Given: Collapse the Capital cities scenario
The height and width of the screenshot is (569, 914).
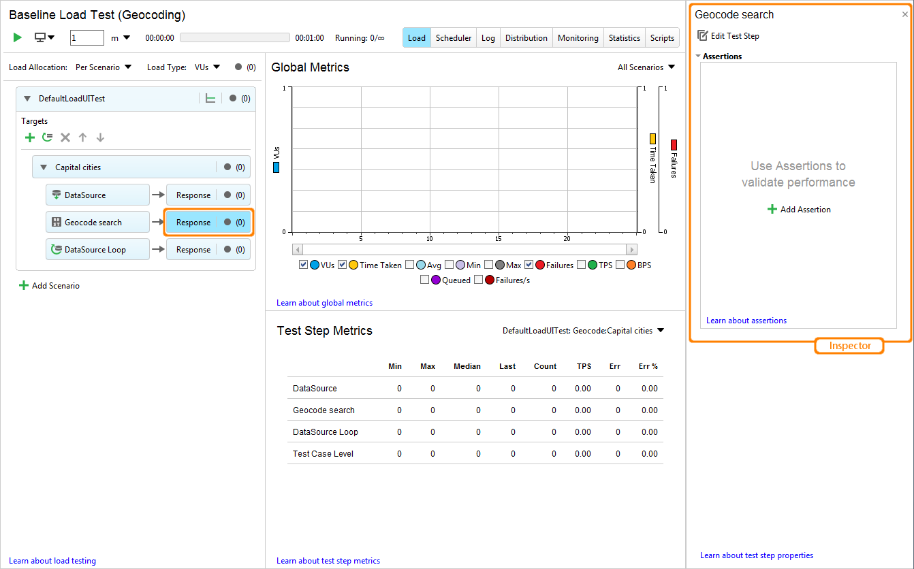Looking at the screenshot, I should 44,167.
